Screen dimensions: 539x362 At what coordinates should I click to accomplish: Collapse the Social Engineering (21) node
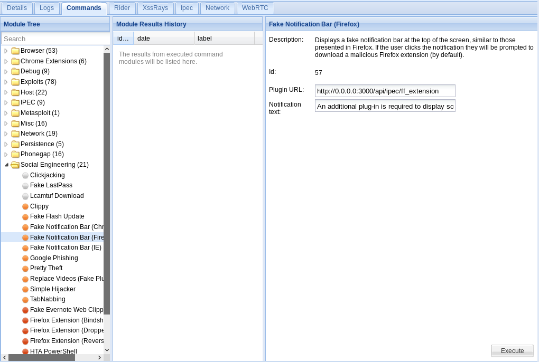click(x=6, y=165)
